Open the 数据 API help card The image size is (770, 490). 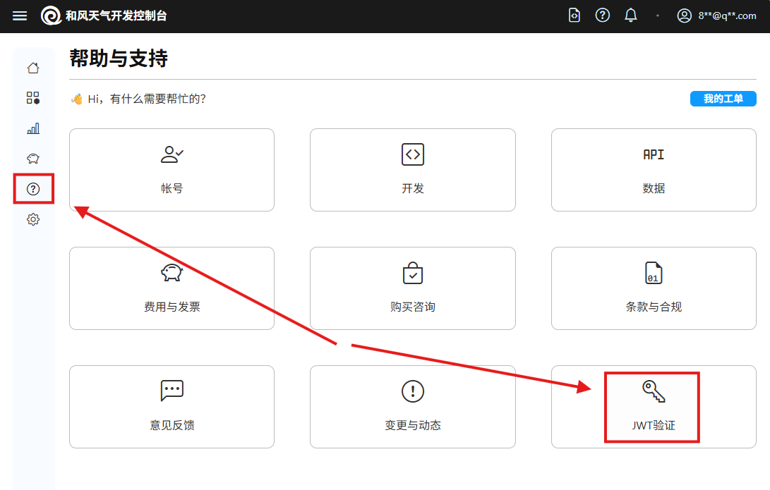click(x=654, y=170)
